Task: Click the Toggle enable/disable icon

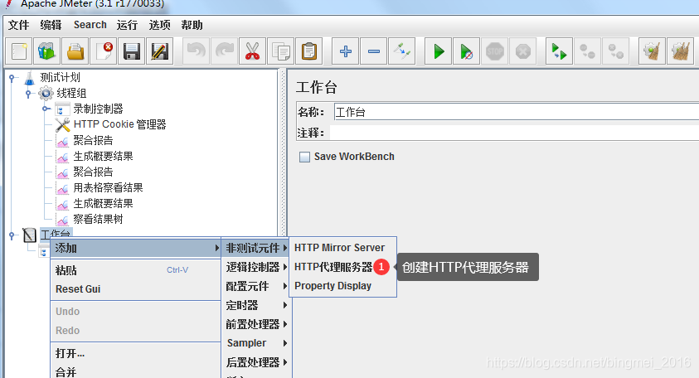Action: tap(401, 51)
